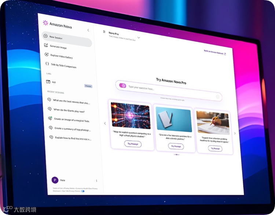
Task: Click the purple P avatar for Pete
Action: (x=55, y=180)
